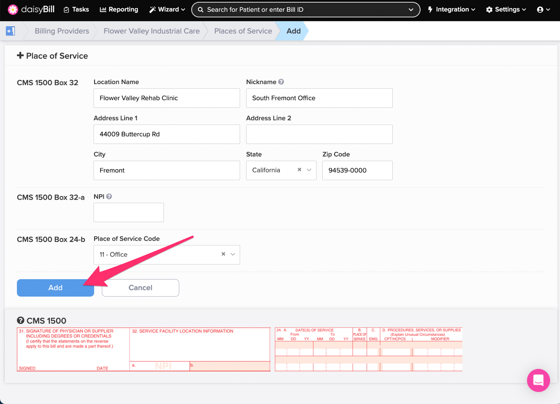Image resolution: width=560 pixels, height=404 pixels.
Task: Open the Tasks page
Action: (x=76, y=9)
